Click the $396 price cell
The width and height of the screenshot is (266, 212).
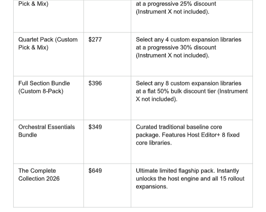[x=107, y=98]
